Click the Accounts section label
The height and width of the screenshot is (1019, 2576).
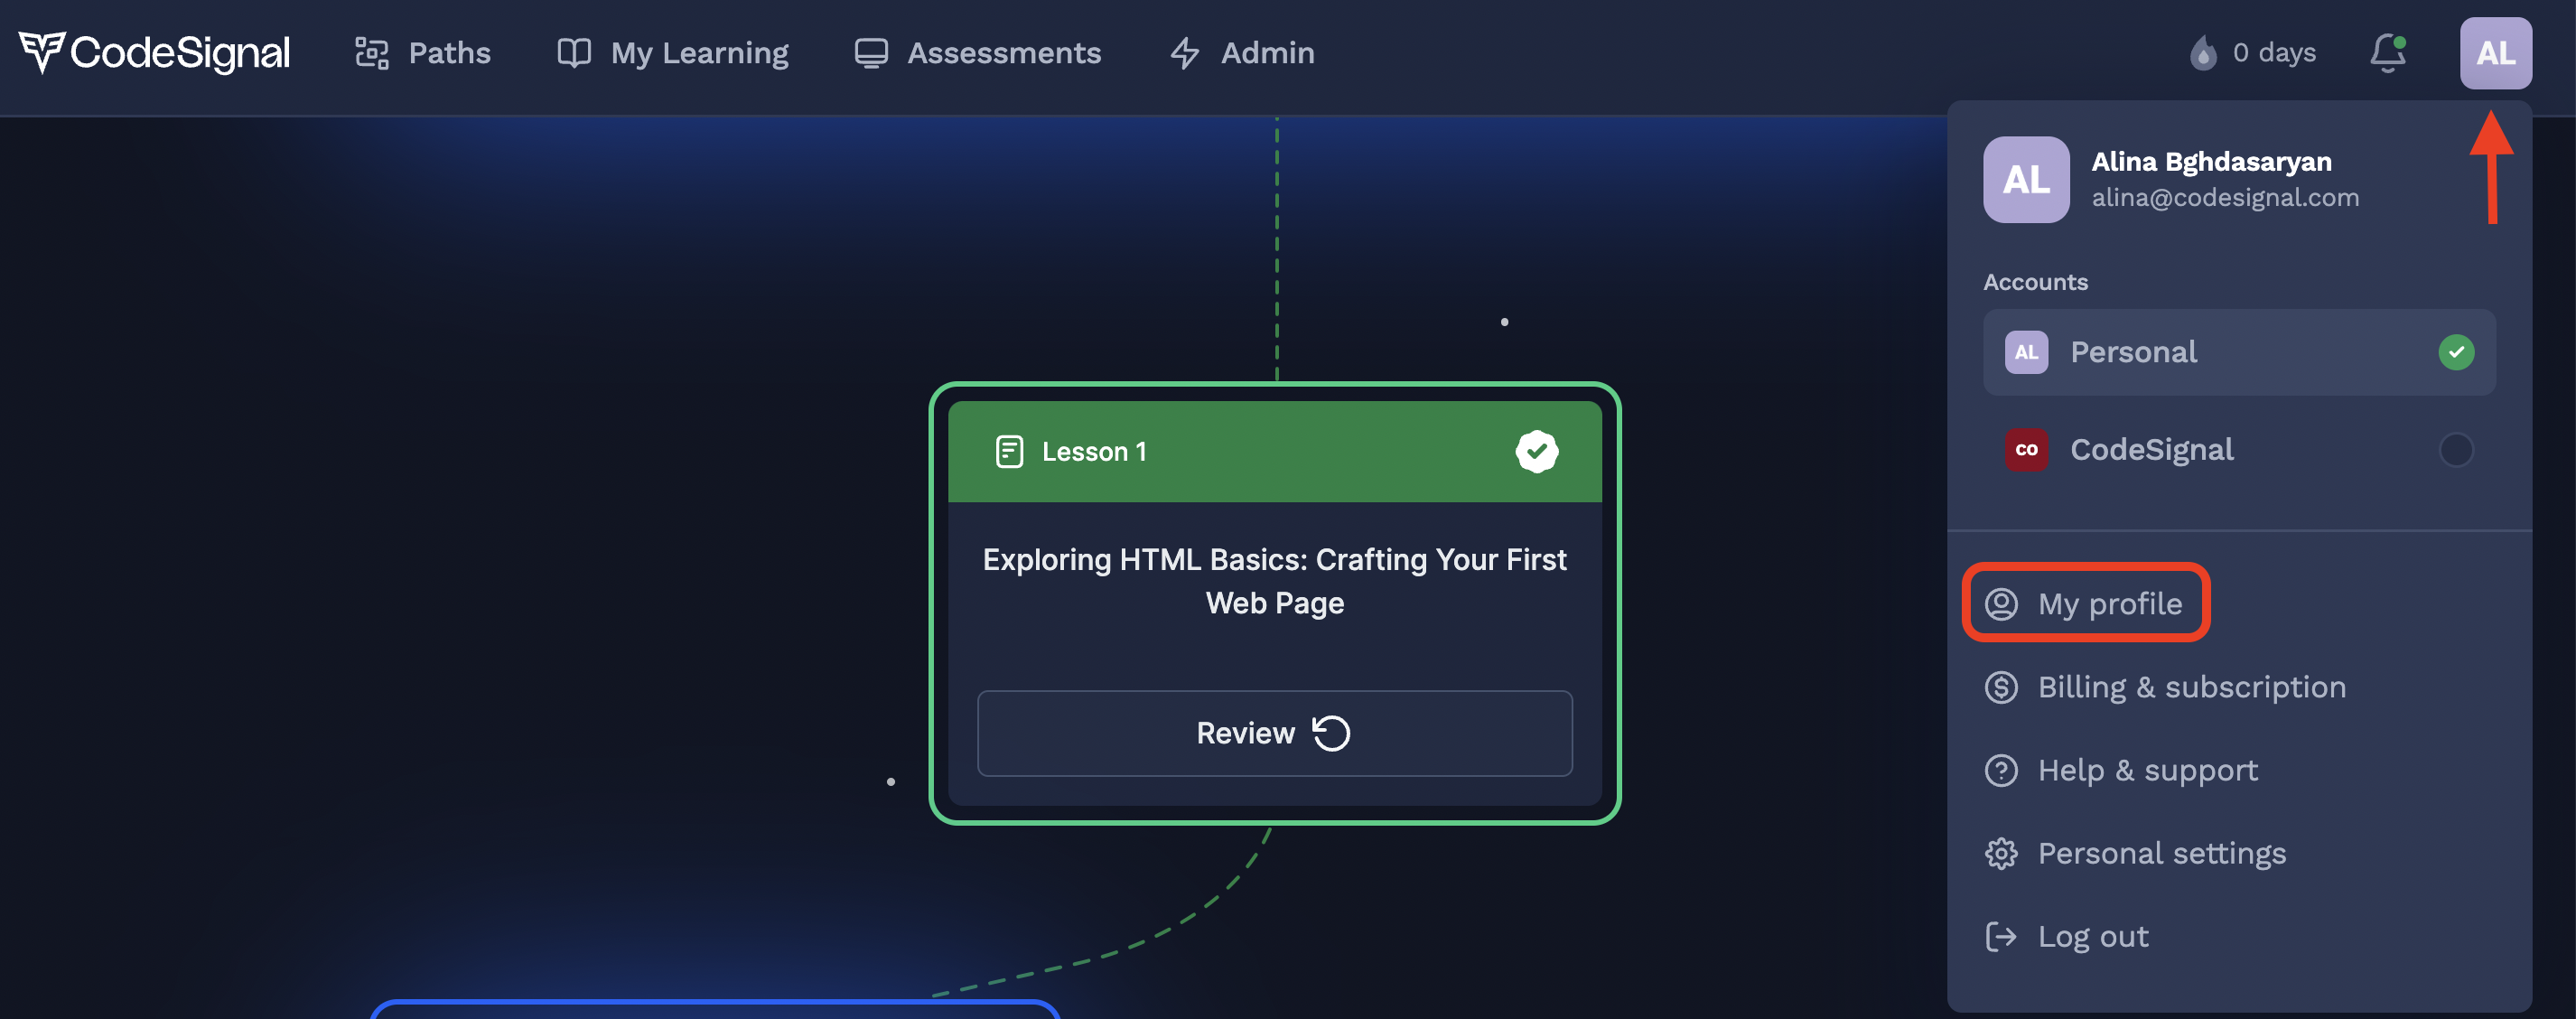(2035, 282)
